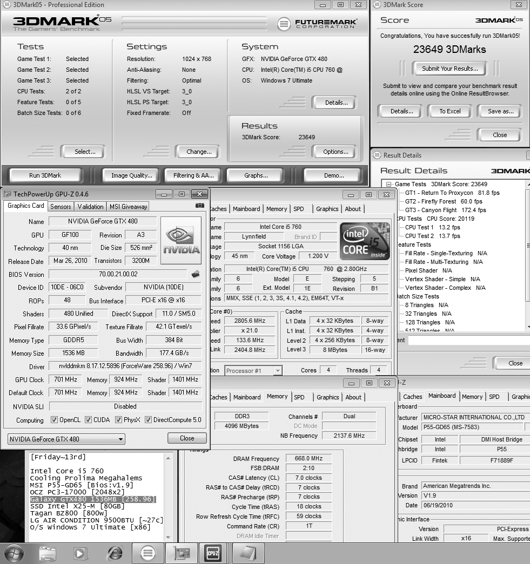
Task: Switch to the 3DMark taskbar icon
Action: pyautogui.click(x=147, y=553)
